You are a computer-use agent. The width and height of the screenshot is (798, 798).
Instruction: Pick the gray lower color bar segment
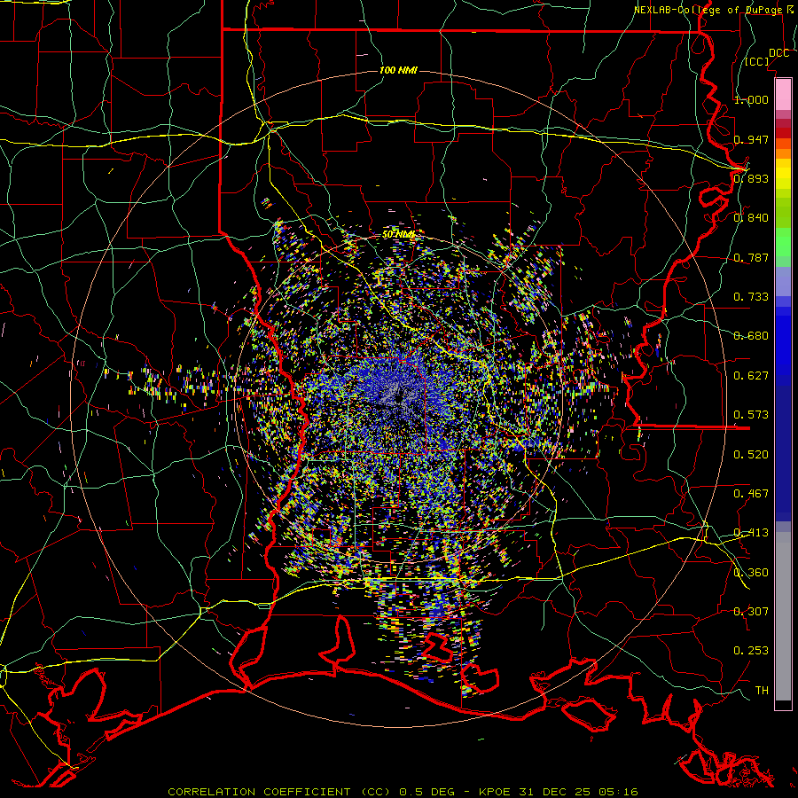coord(783,618)
